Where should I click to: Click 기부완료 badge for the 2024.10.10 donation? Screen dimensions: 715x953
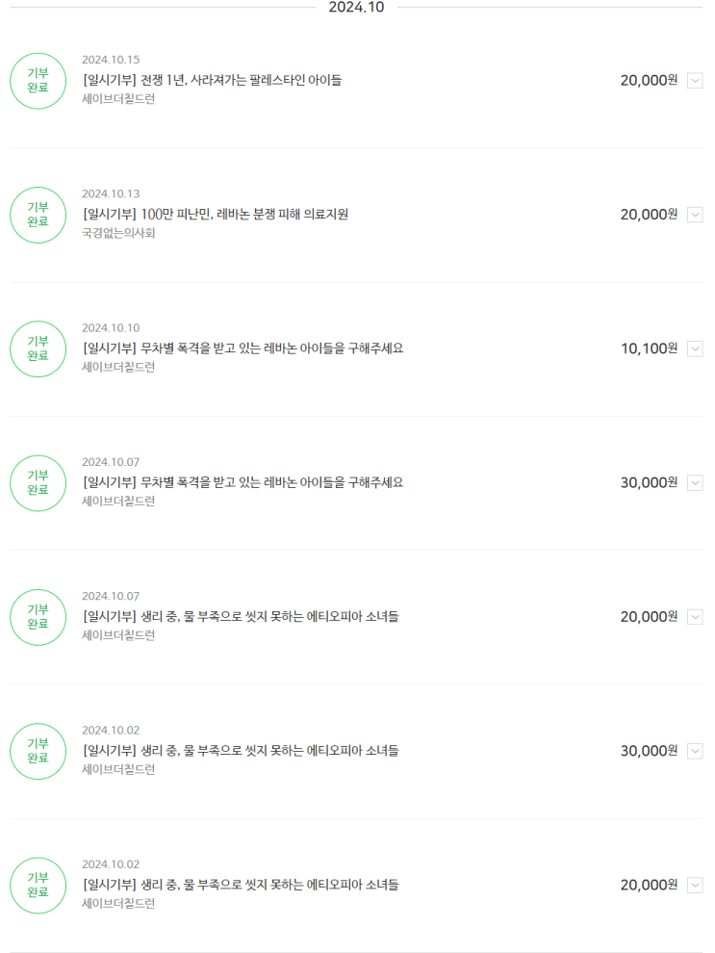click(x=38, y=348)
